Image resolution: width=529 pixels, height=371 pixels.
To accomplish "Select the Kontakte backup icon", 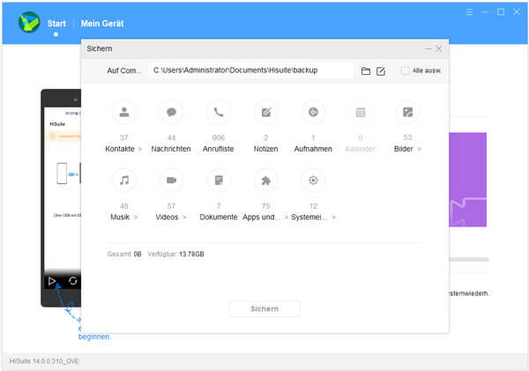I will (124, 112).
